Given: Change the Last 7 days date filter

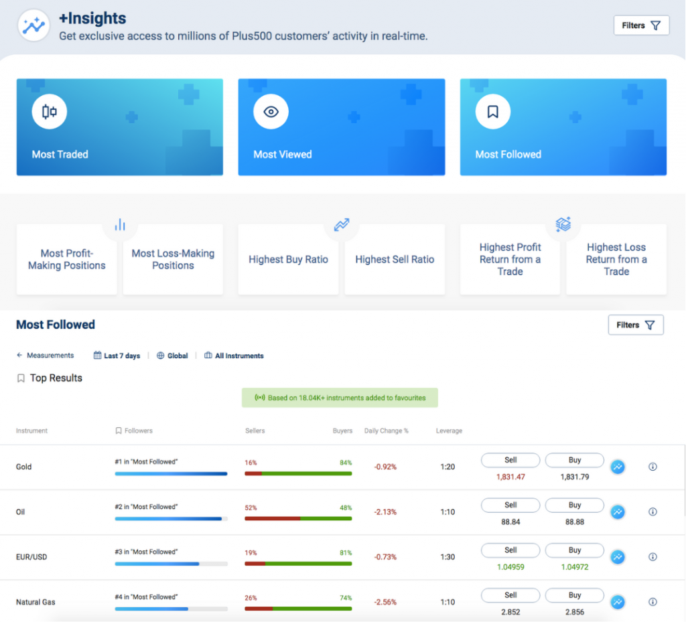Looking at the screenshot, I should (117, 356).
